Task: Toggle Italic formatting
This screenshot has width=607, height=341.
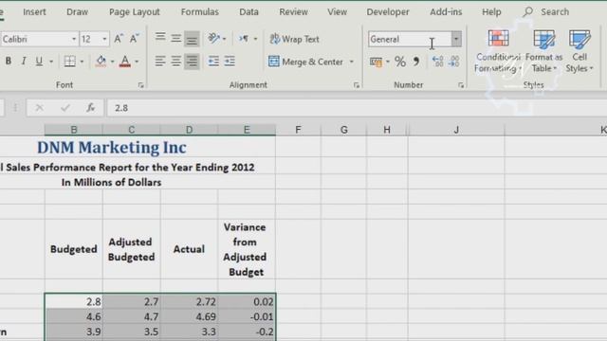Action: pyautogui.click(x=24, y=61)
